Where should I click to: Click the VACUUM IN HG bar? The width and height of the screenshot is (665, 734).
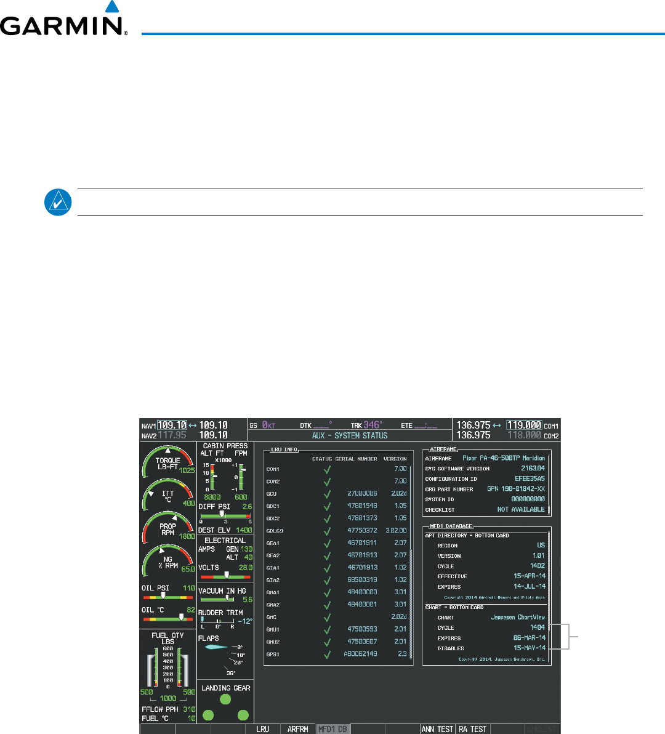point(217,599)
